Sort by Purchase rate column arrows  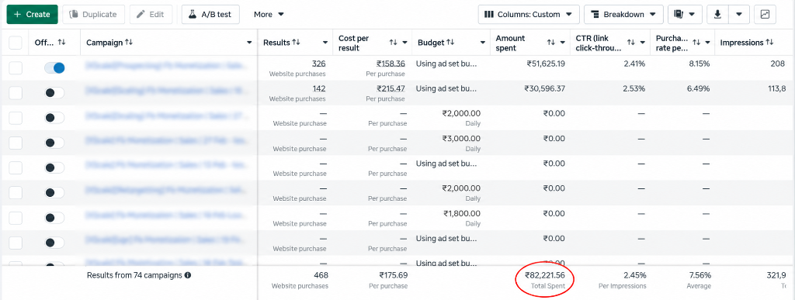click(696, 43)
